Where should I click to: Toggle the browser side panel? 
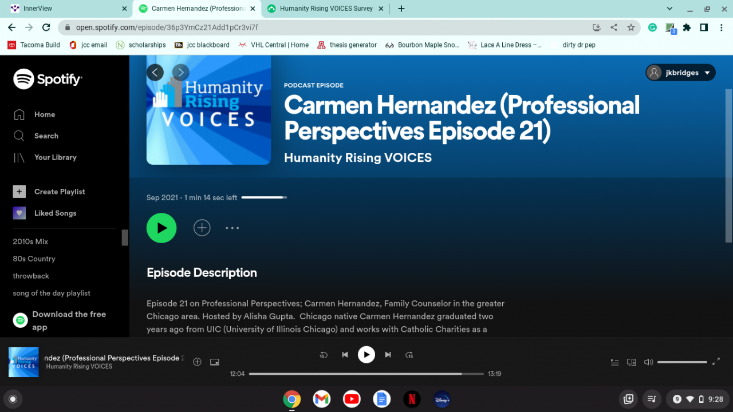704,27
